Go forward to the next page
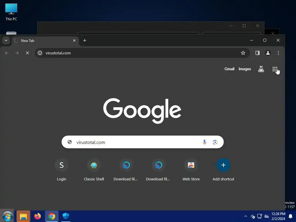This screenshot has width=296, height=222. click(17, 53)
